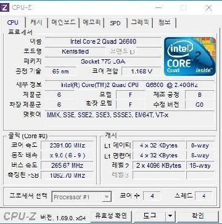Select the 메모리 tab
The image size is (222, 224).
coord(92,22)
